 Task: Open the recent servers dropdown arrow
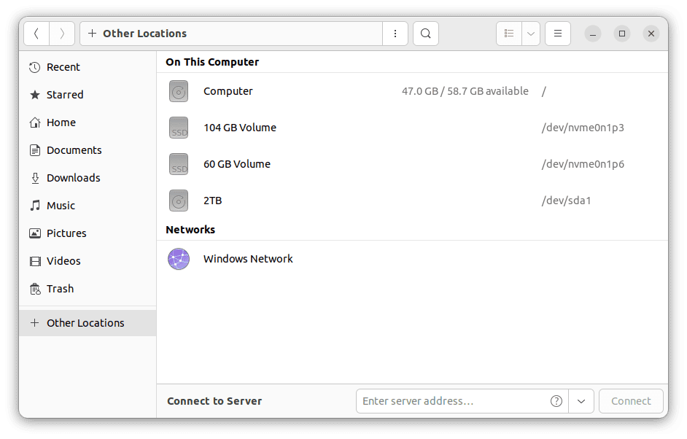(581, 401)
